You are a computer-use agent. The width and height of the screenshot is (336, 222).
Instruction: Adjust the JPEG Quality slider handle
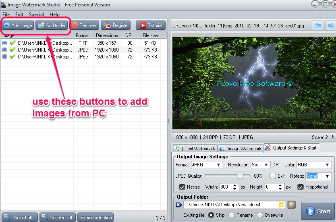(240, 176)
